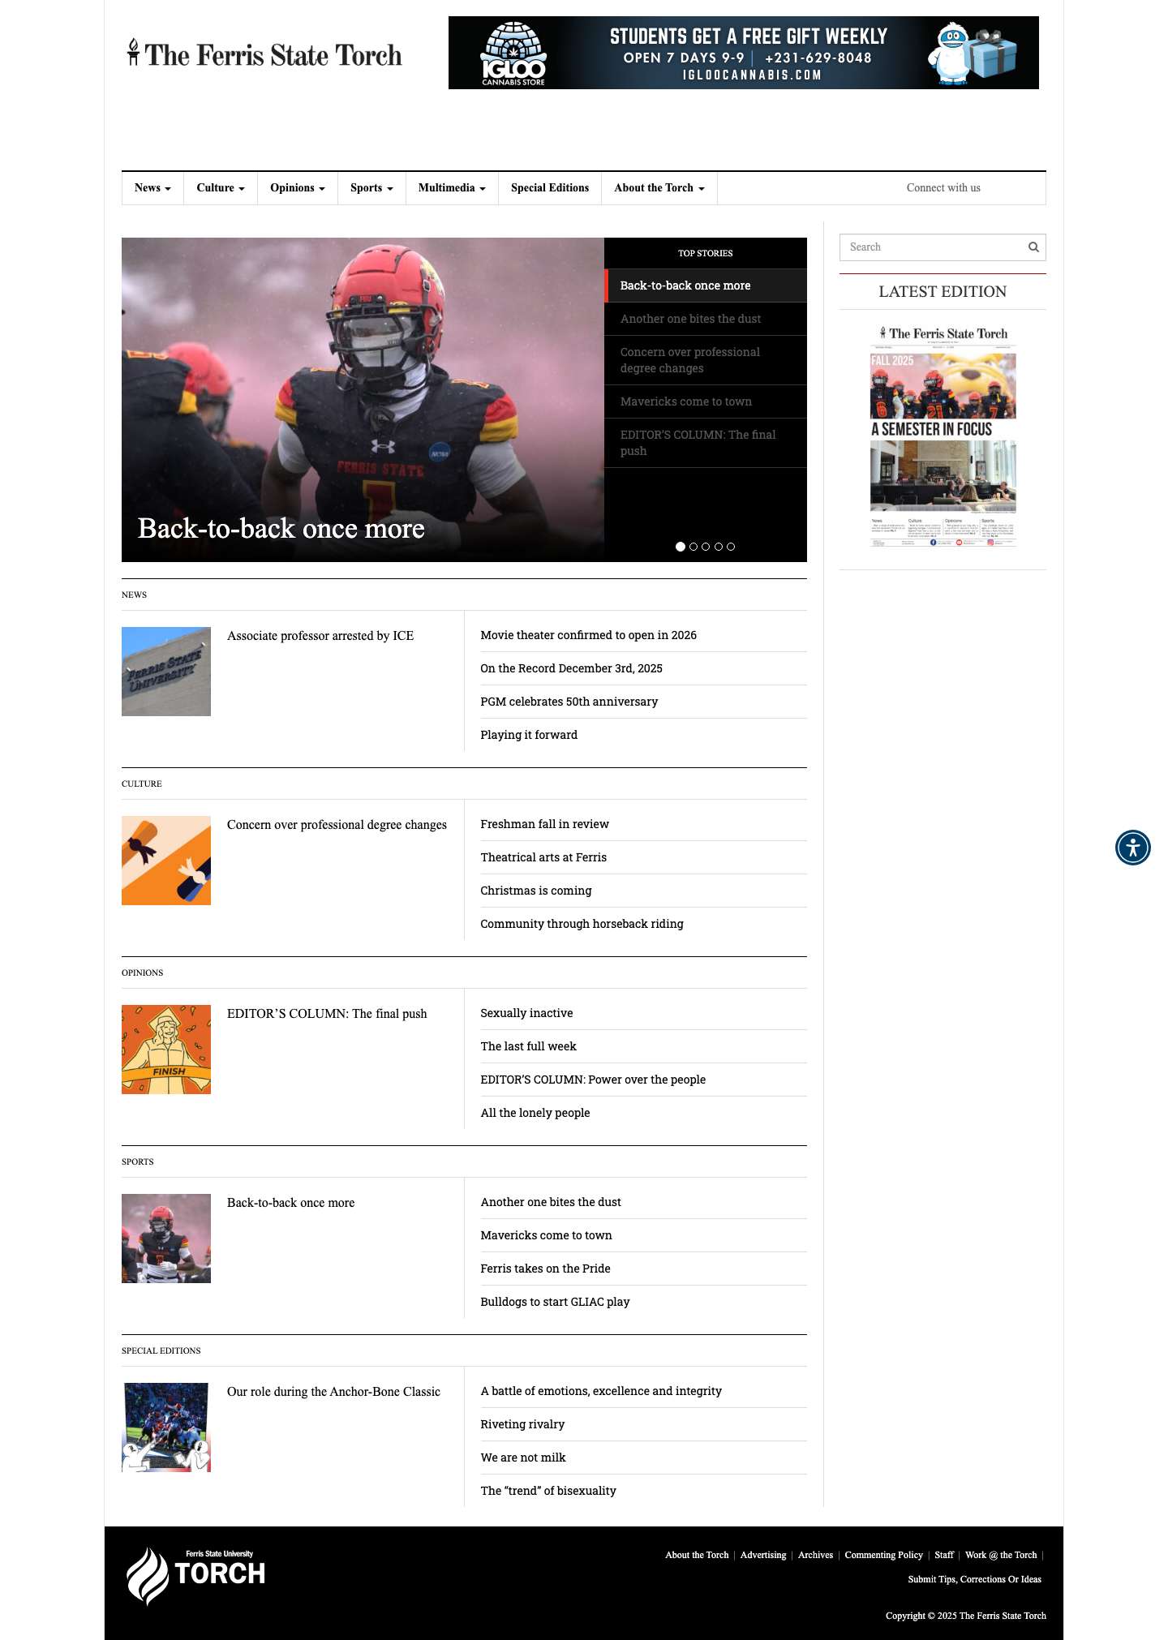Click the search magnifier icon

point(1033,247)
